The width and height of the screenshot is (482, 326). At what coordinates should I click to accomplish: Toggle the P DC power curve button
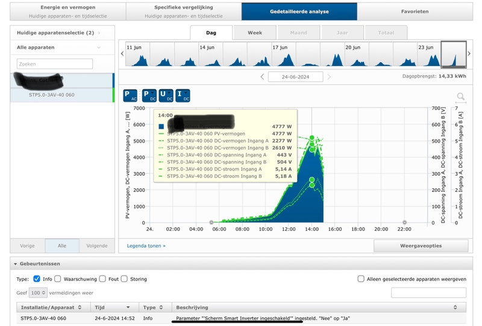[149, 96]
